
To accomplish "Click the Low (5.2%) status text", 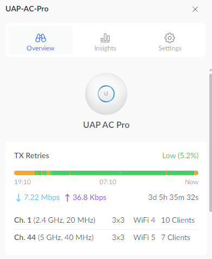I will click(181, 156).
